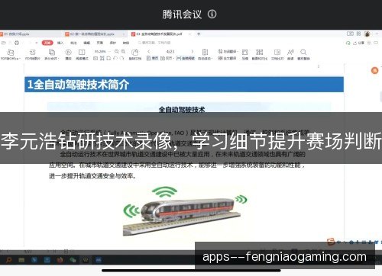Click the page number 4/23 field

pos(170,52)
